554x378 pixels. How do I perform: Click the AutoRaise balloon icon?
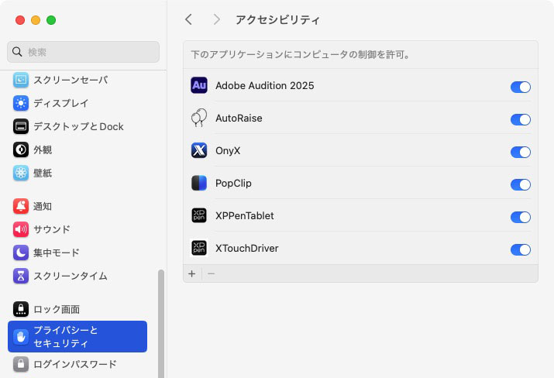point(199,119)
